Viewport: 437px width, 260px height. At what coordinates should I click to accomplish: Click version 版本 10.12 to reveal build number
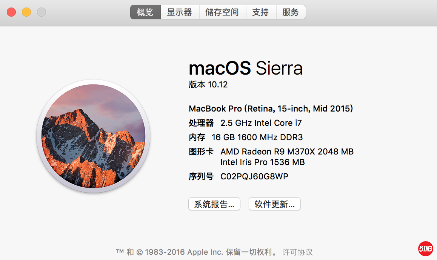pos(208,84)
